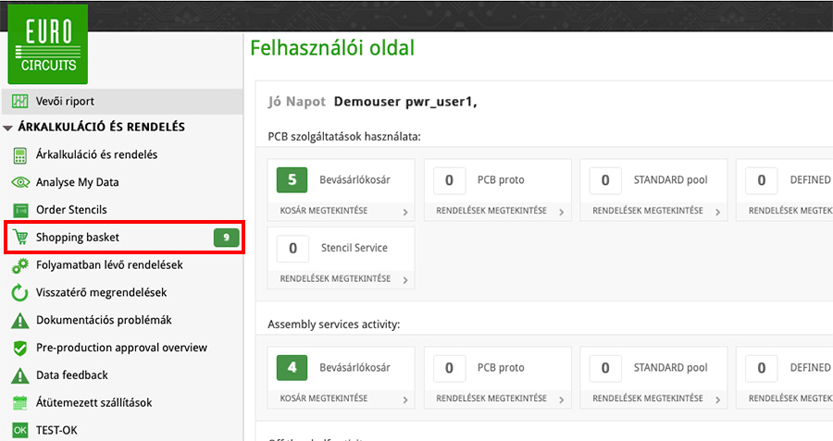The width and height of the screenshot is (833, 441).
Task: Click the Pre-production approval shield icon
Action: coord(19,349)
